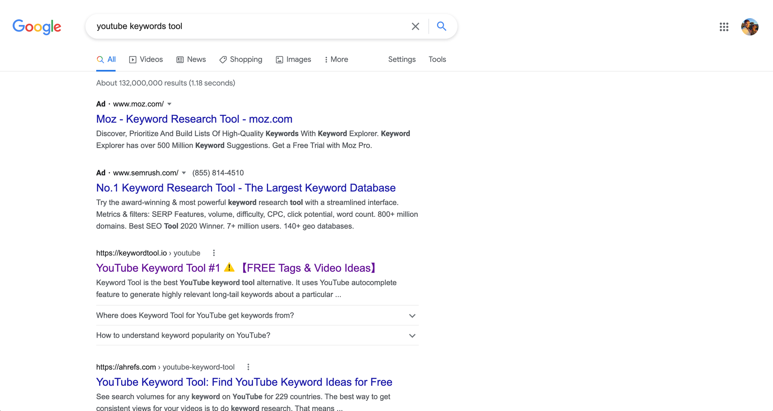The width and height of the screenshot is (773, 411).
Task: Expand 'How to understand keyword popularity on YouTube?'
Action: [x=257, y=335]
